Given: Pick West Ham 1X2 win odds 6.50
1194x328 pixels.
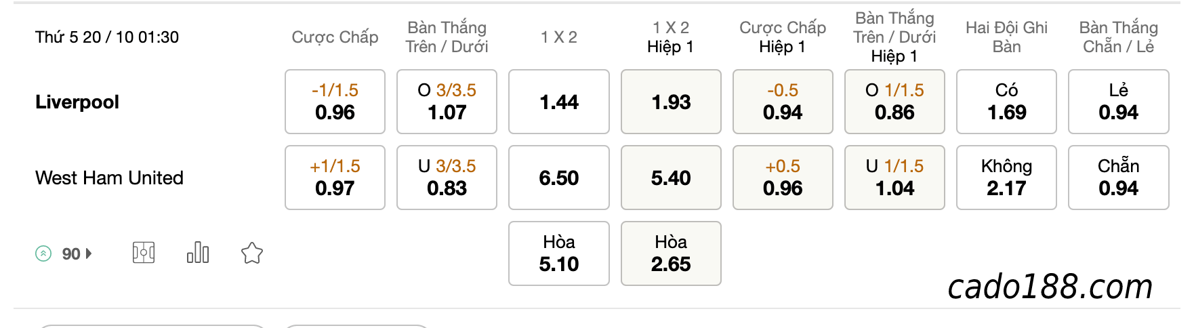Looking at the screenshot, I should [x=559, y=178].
